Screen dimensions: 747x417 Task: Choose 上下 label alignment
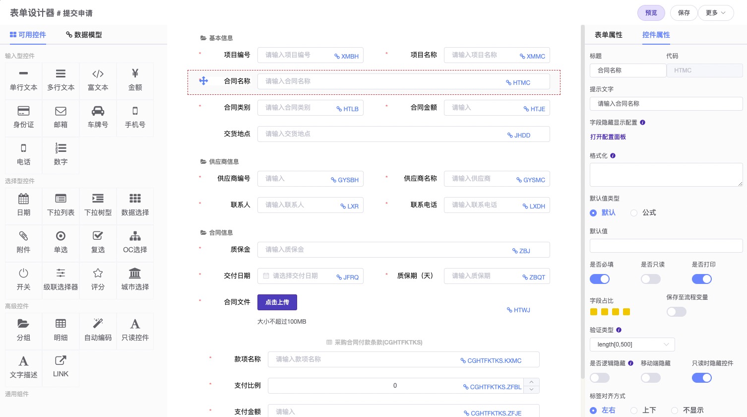(634, 411)
